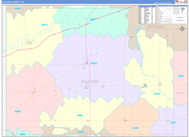Click the compass rose north arrow
The width and height of the screenshot is (189, 137).
tap(182, 29)
